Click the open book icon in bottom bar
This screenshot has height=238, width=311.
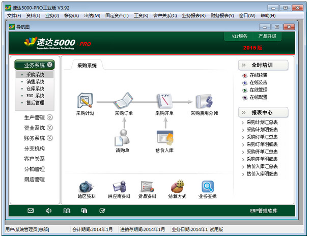point(67,211)
